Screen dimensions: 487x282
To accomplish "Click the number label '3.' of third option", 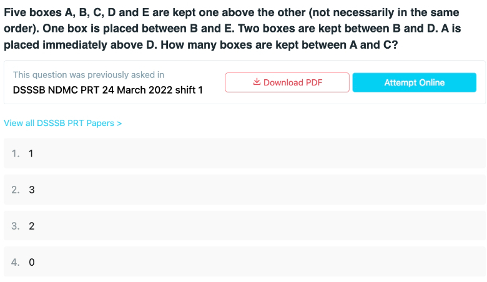I will pyautogui.click(x=16, y=226).
